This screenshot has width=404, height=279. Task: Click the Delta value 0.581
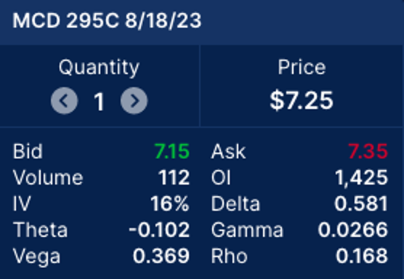click(x=361, y=203)
